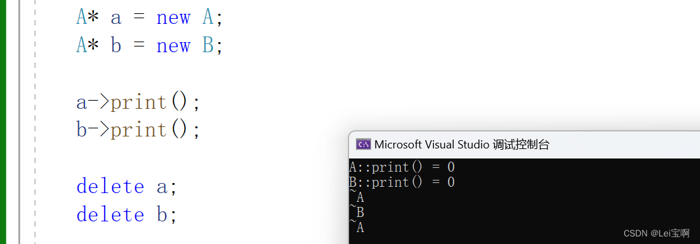Click the first '~A' console output line
Image resolution: width=700 pixels, height=244 pixels.
click(357, 197)
